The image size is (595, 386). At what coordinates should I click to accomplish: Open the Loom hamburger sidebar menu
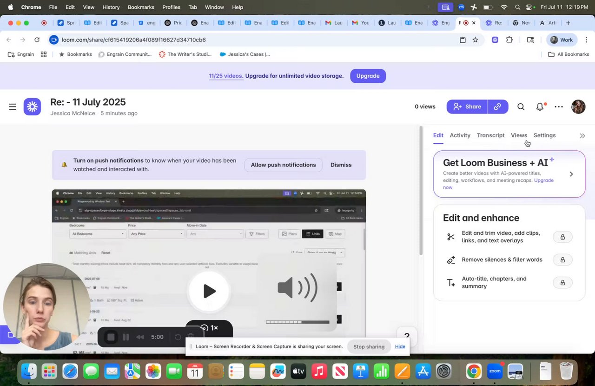tap(13, 107)
